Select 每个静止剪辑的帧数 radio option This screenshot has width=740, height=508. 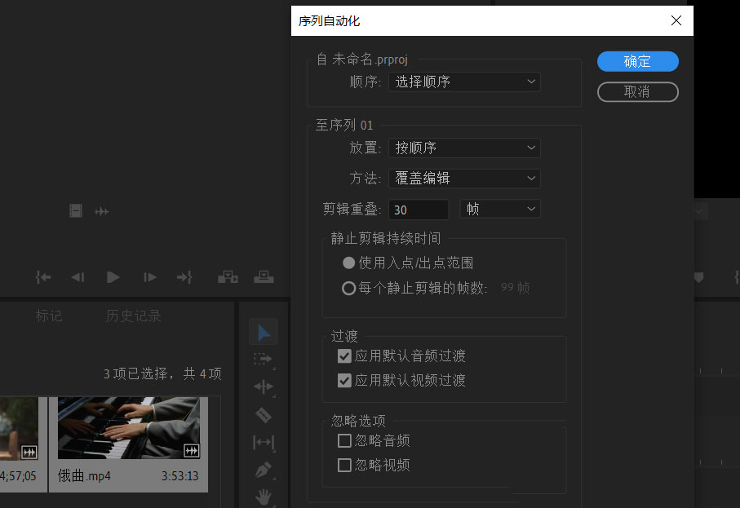tap(349, 288)
